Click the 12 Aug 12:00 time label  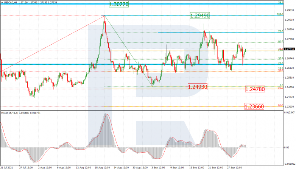[x=83, y=168]
